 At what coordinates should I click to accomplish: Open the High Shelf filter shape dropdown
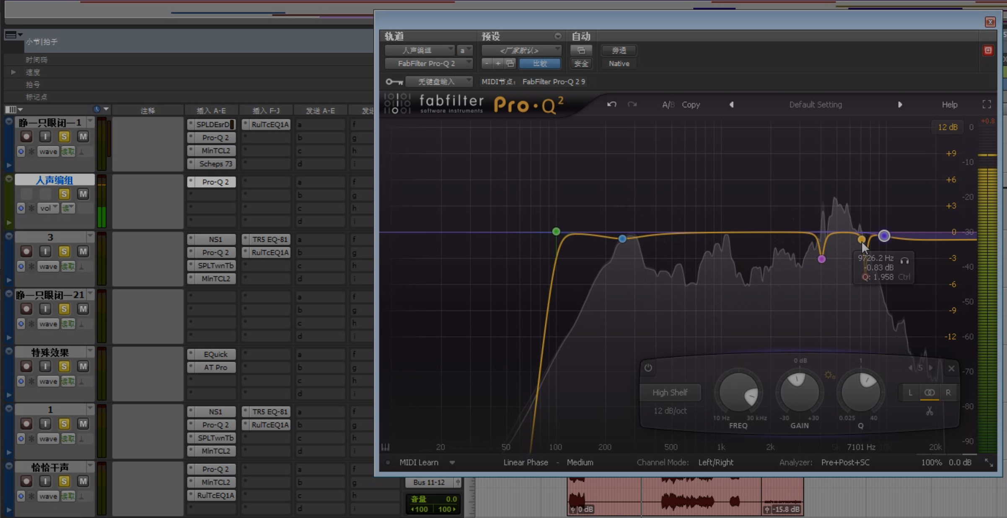pyautogui.click(x=670, y=393)
